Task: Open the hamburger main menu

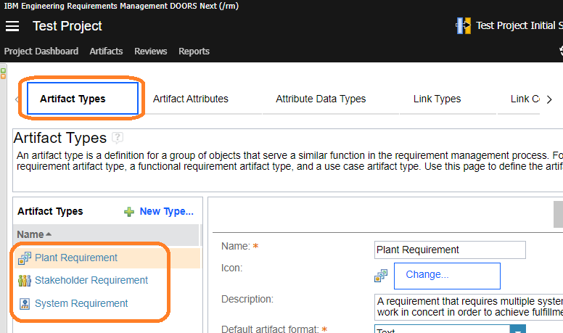Action: tap(12, 26)
